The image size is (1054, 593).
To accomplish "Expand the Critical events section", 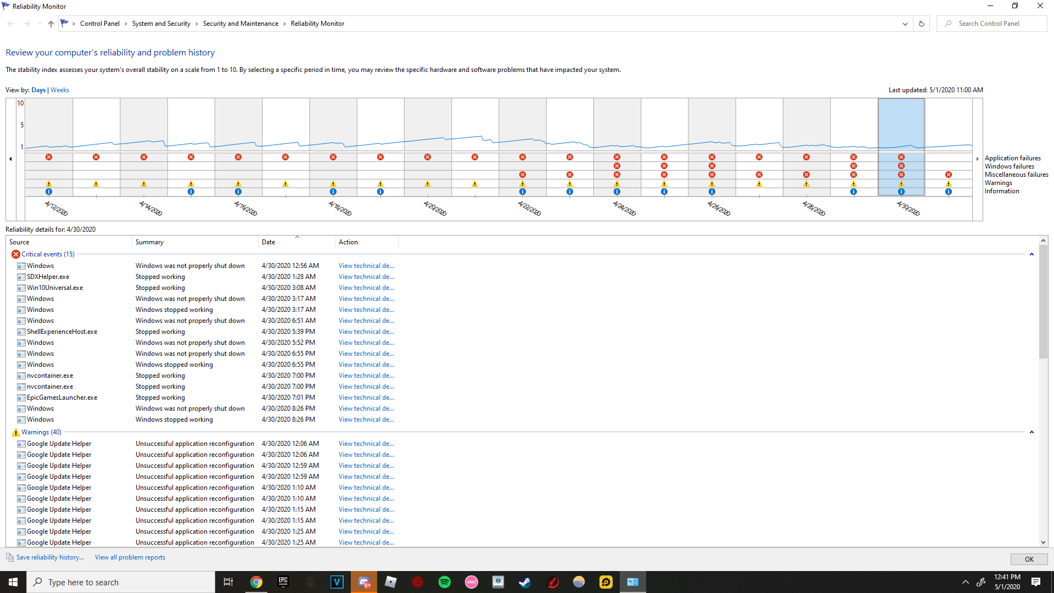I will pyautogui.click(x=1032, y=254).
